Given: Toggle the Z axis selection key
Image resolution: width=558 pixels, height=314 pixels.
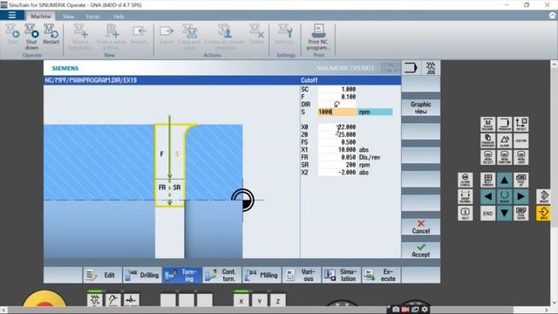Looking at the screenshot, I should pos(278,301).
